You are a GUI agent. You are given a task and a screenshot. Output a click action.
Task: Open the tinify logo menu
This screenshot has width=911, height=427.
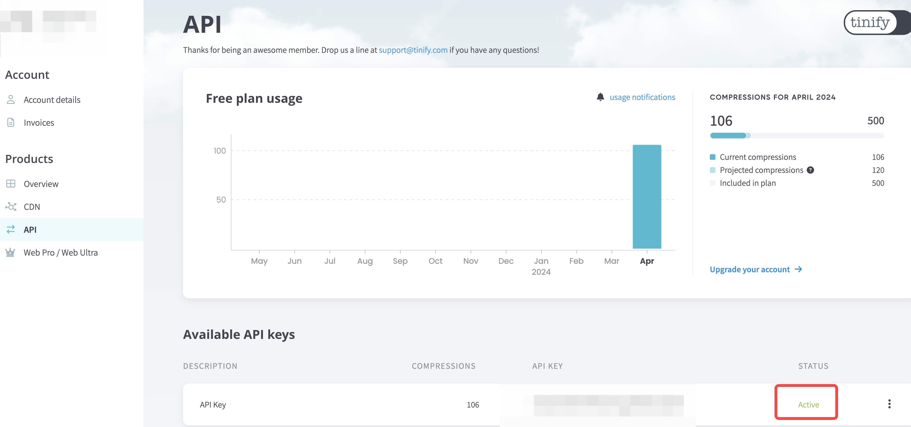[x=870, y=23]
